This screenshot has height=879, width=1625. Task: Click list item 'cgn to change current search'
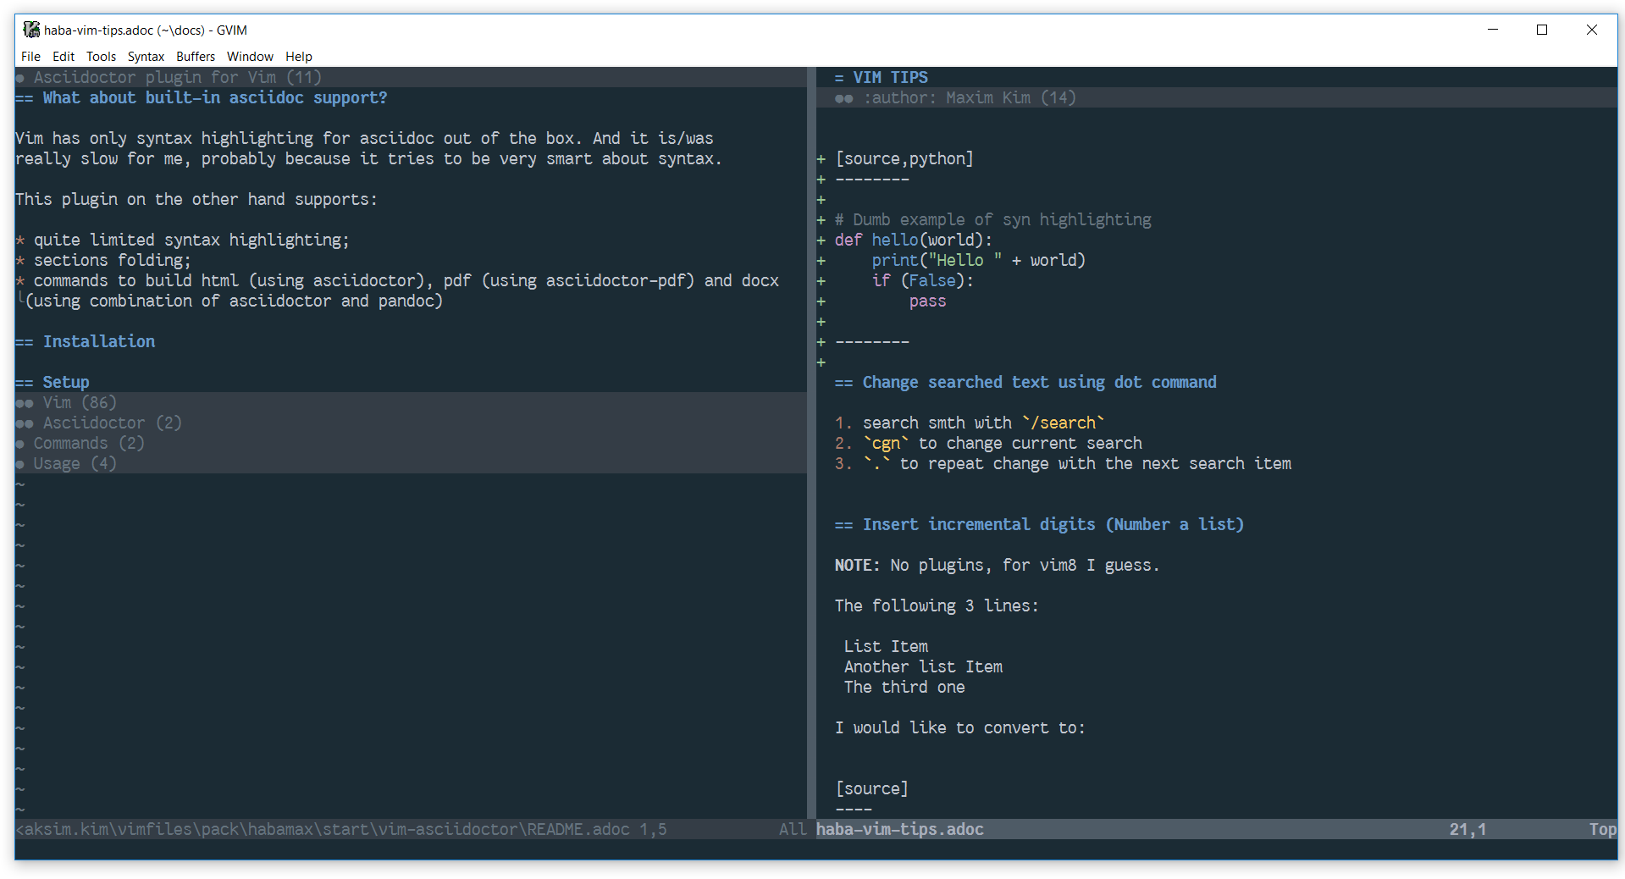click(988, 443)
